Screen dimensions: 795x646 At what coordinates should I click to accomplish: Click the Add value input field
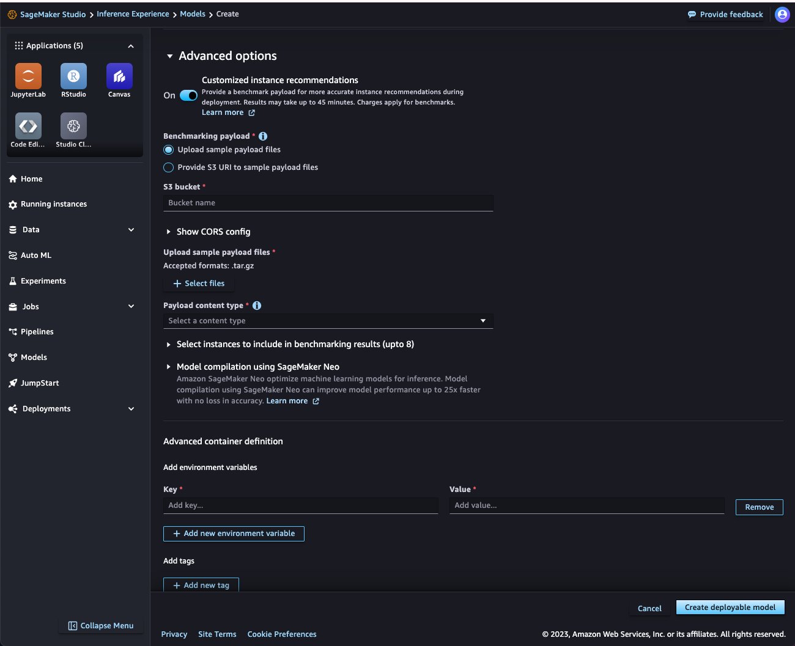587,505
